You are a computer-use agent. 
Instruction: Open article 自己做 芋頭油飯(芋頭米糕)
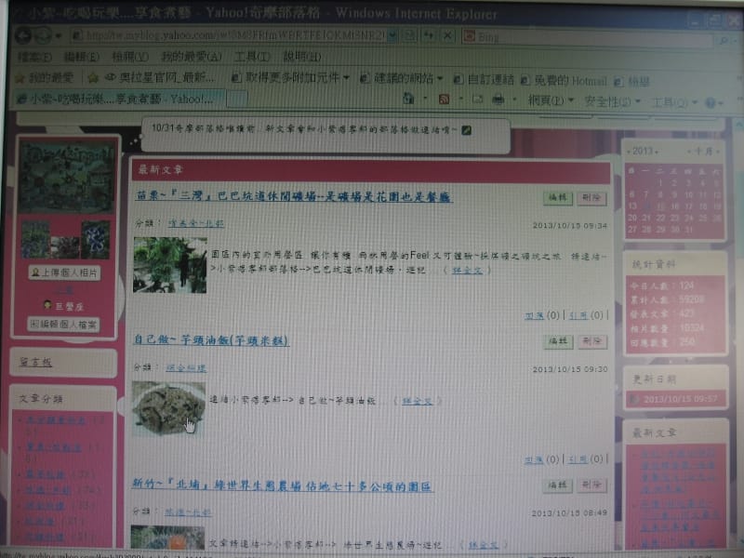[211, 340]
